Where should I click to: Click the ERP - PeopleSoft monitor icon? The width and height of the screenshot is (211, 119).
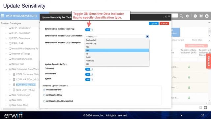tap(10, 33)
